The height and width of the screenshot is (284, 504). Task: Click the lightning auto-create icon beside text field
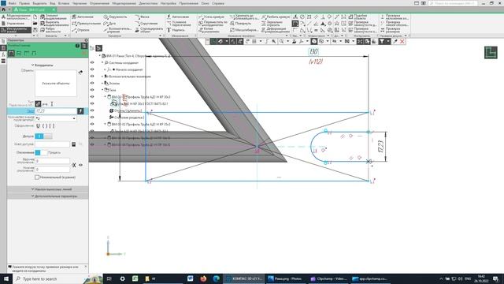pos(80,111)
